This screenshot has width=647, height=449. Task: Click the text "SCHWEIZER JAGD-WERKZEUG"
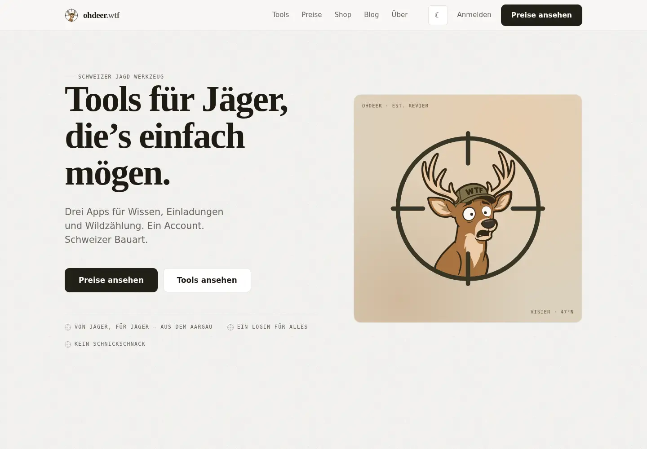121,77
